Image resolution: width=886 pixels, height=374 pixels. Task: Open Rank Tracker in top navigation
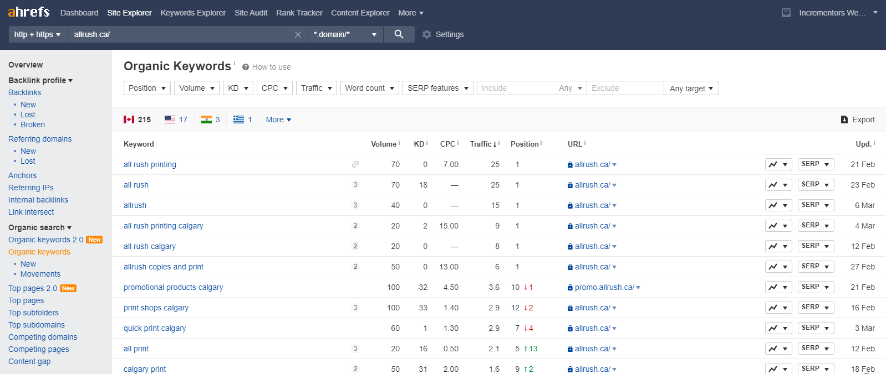299,13
